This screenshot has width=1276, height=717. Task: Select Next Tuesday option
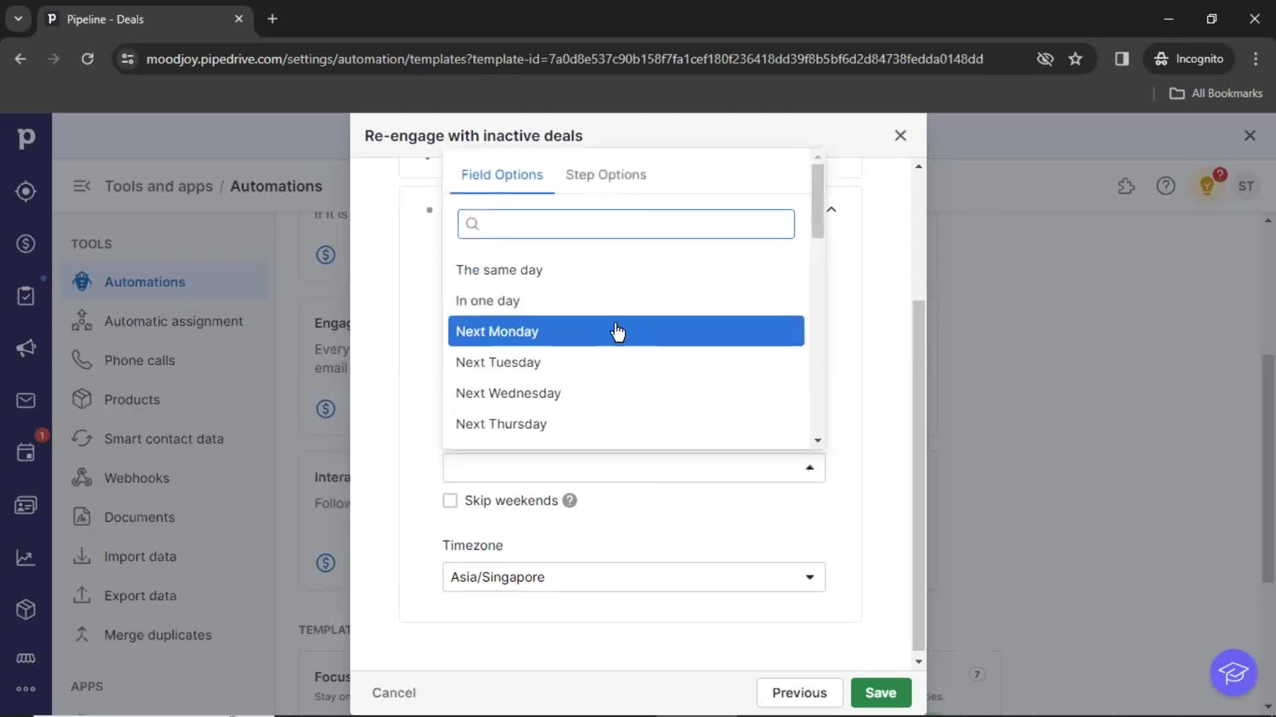(x=498, y=362)
